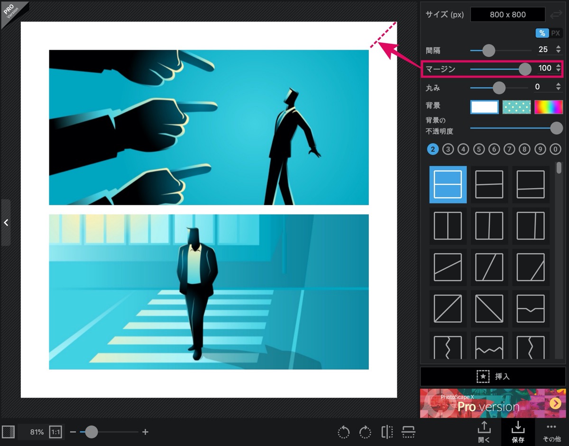Switch size unit to PX
This screenshot has width=569, height=446.
coord(556,33)
